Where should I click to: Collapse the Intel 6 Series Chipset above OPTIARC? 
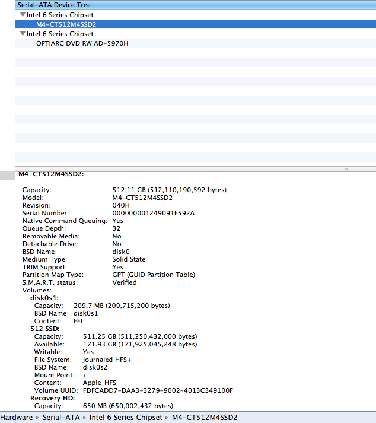[x=23, y=34]
